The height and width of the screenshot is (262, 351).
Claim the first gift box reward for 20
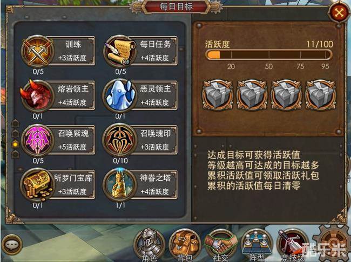(x=218, y=95)
